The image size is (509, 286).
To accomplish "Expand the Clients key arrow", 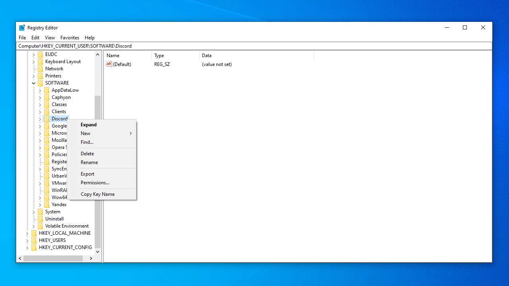I will click(40, 112).
